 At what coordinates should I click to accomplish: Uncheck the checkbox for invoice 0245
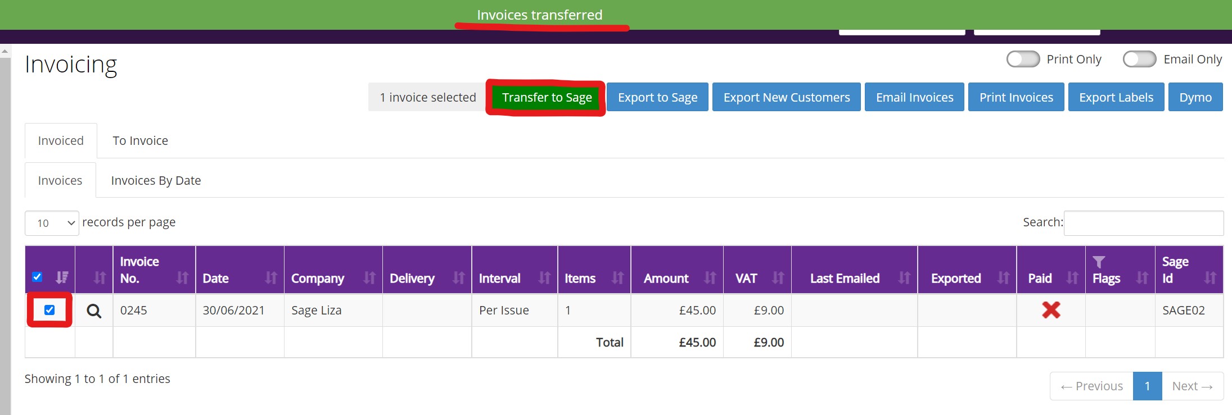(49, 310)
